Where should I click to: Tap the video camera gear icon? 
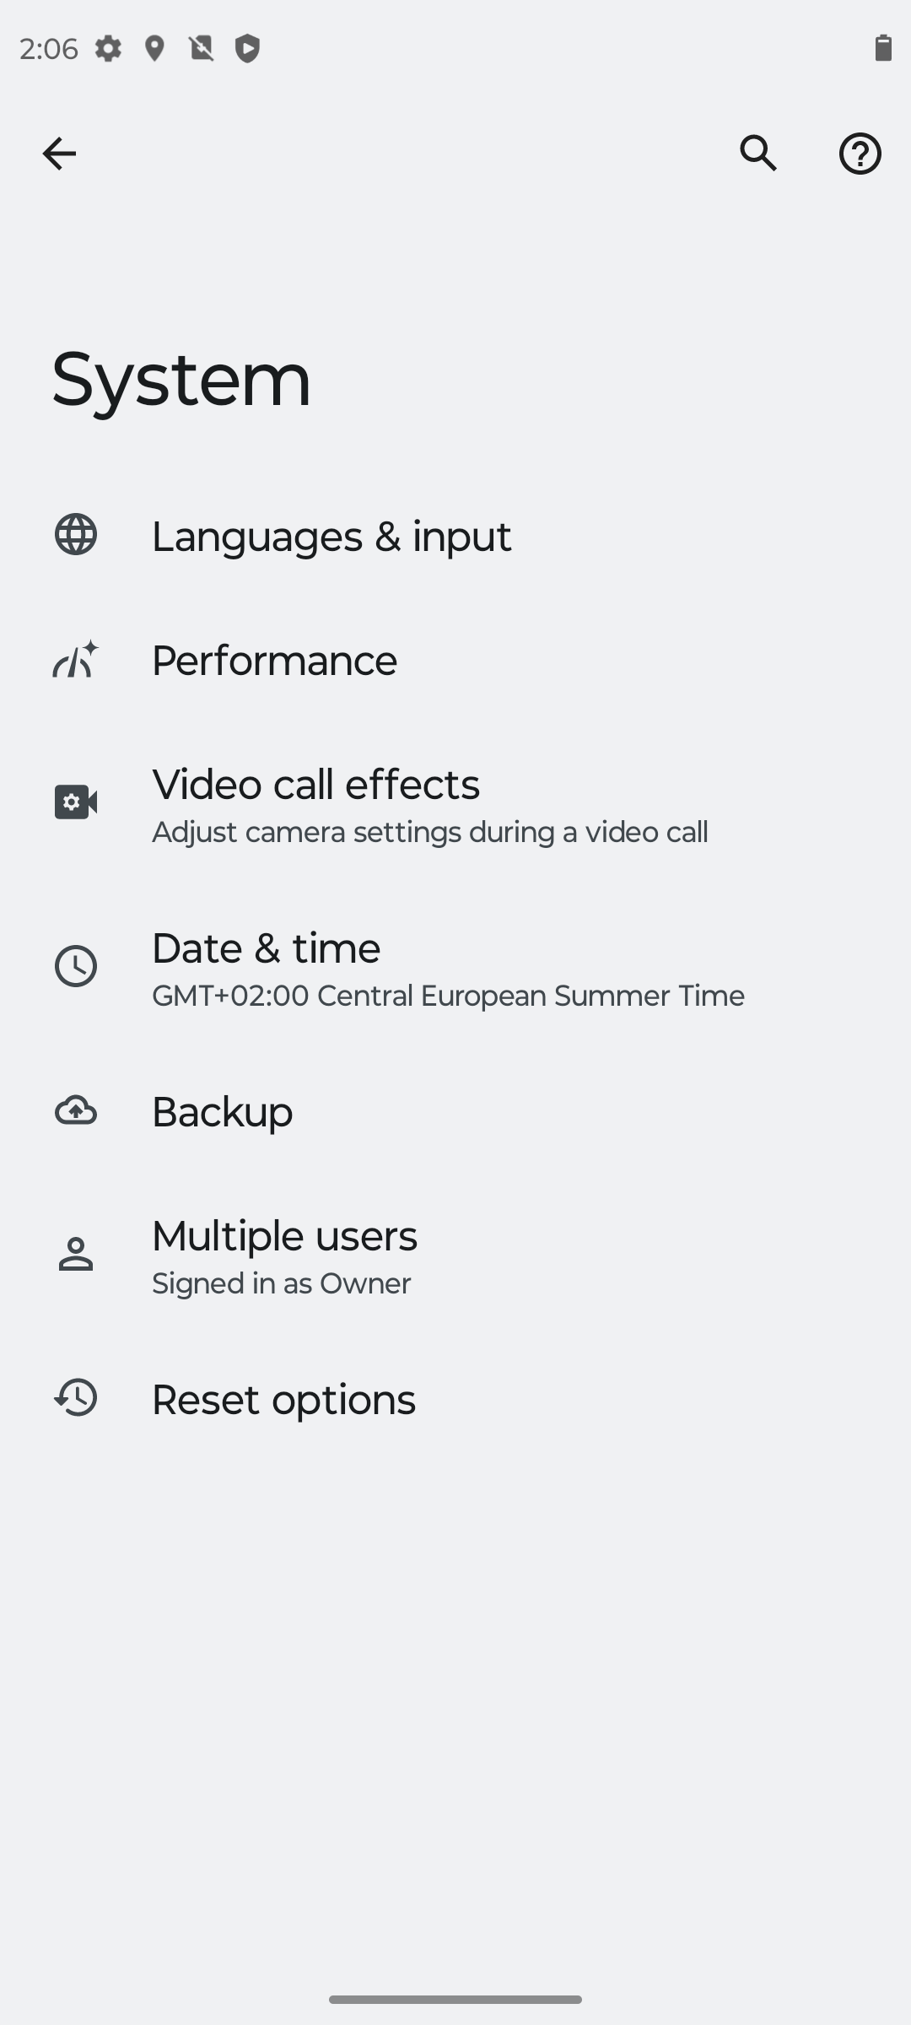point(76,802)
